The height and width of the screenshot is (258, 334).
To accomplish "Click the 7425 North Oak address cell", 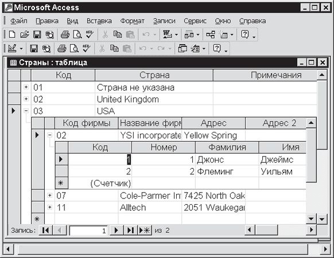I will click(213, 196).
